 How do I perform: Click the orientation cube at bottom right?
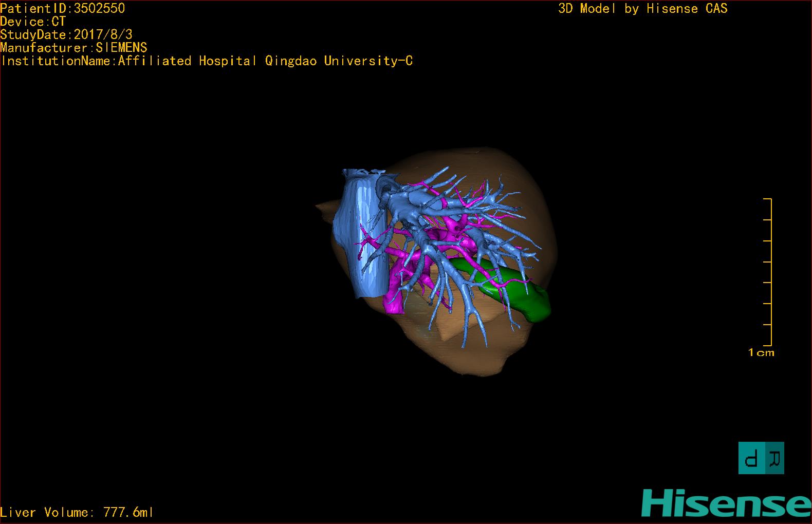coord(761,458)
